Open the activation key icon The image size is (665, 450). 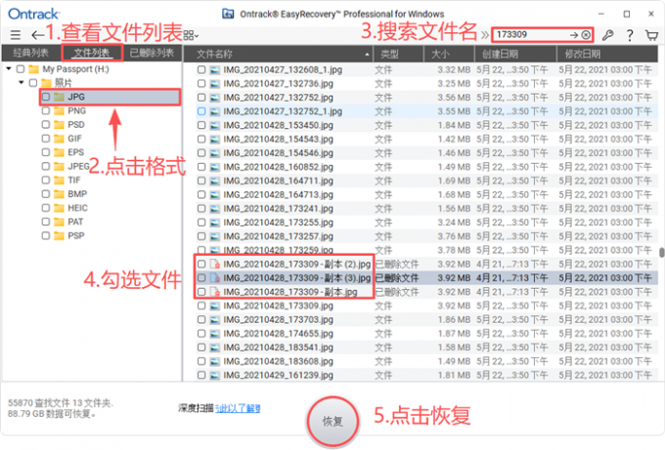pos(607,35)
